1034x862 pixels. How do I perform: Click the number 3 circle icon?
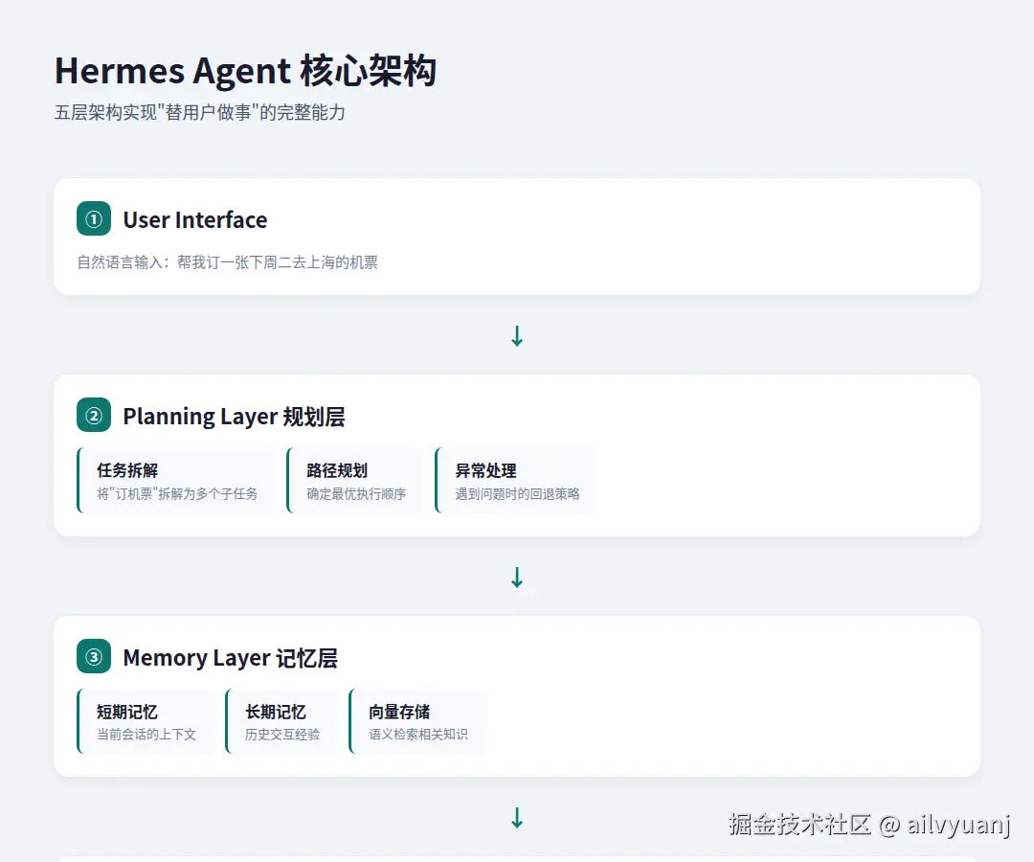(94, 656)
